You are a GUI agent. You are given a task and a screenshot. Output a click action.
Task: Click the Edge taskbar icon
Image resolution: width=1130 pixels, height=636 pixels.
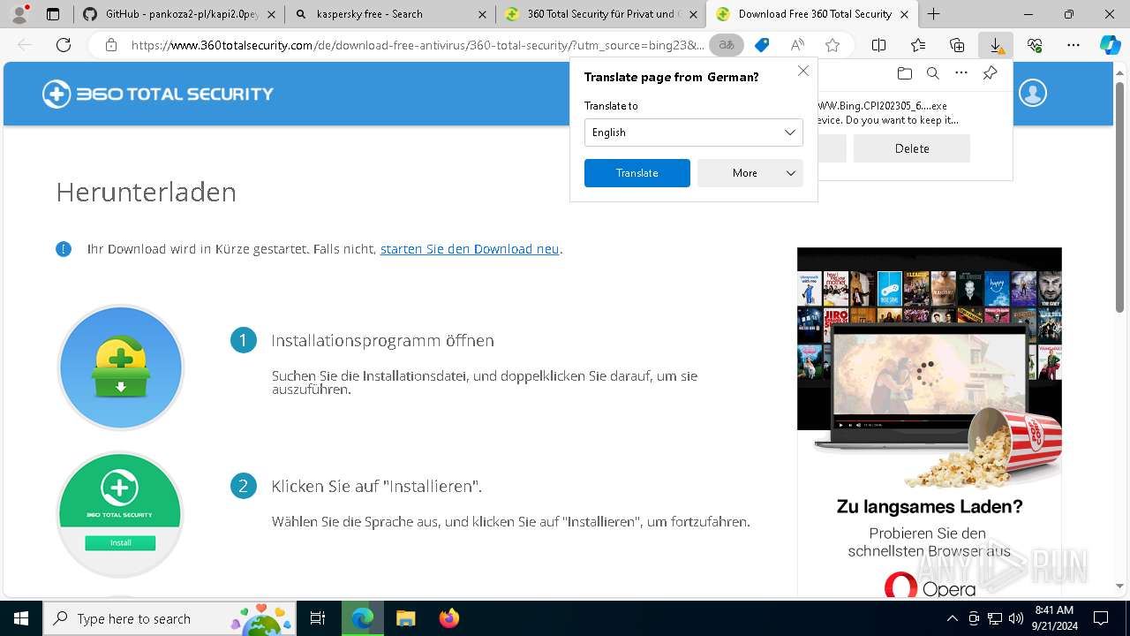(x=363, y=618)
